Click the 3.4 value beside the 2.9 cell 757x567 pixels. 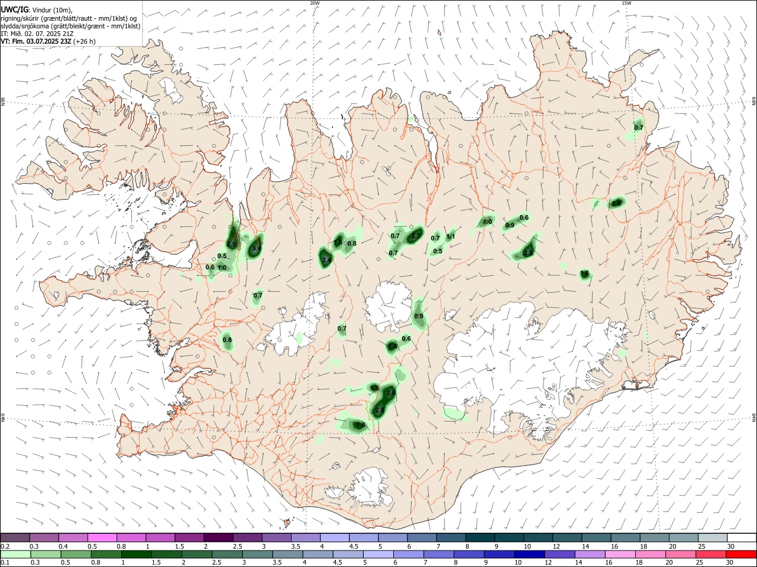256,249
